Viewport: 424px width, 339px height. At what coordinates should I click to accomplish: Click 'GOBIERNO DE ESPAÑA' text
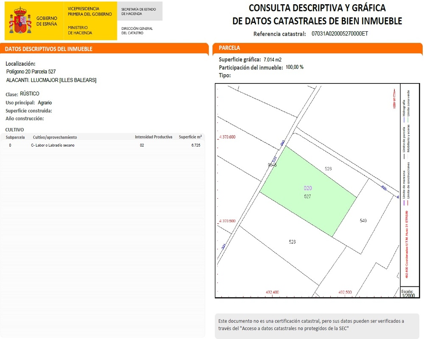[x=47, y=21]
